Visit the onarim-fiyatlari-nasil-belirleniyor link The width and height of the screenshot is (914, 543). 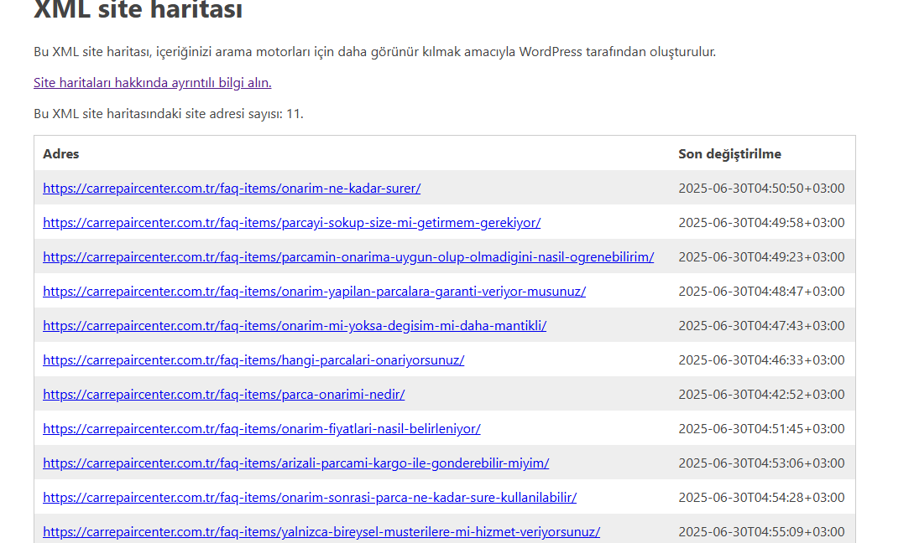pyautogui.click(x=261, y=429)
